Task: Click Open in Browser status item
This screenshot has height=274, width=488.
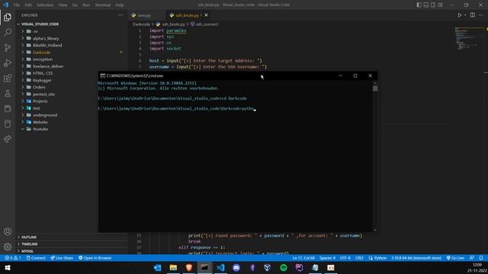Action: (95, 258)
